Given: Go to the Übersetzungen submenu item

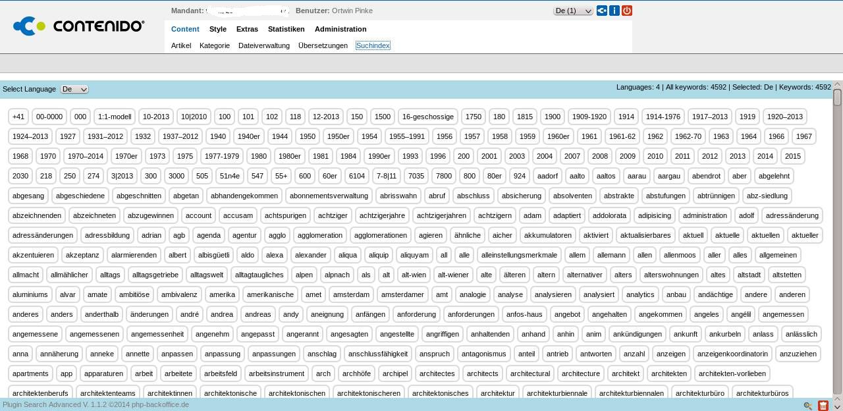Looking at the screenshot, I should click(323, 45).
